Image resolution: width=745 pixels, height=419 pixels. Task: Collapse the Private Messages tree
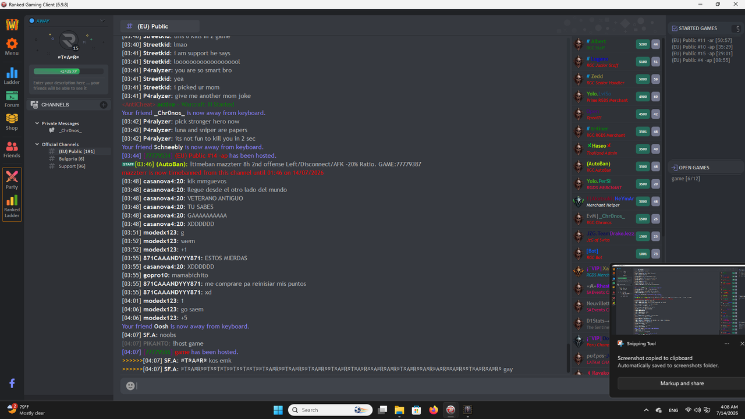pos(37,123)
